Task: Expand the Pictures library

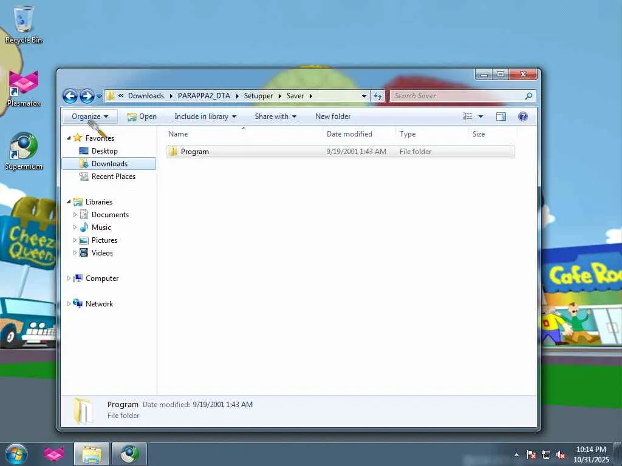Action: pyautogui.click(x=75, y=240)
